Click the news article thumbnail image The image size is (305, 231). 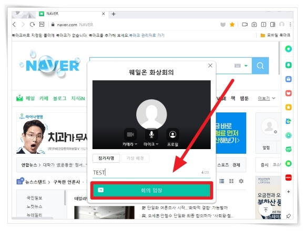(104, 213)
